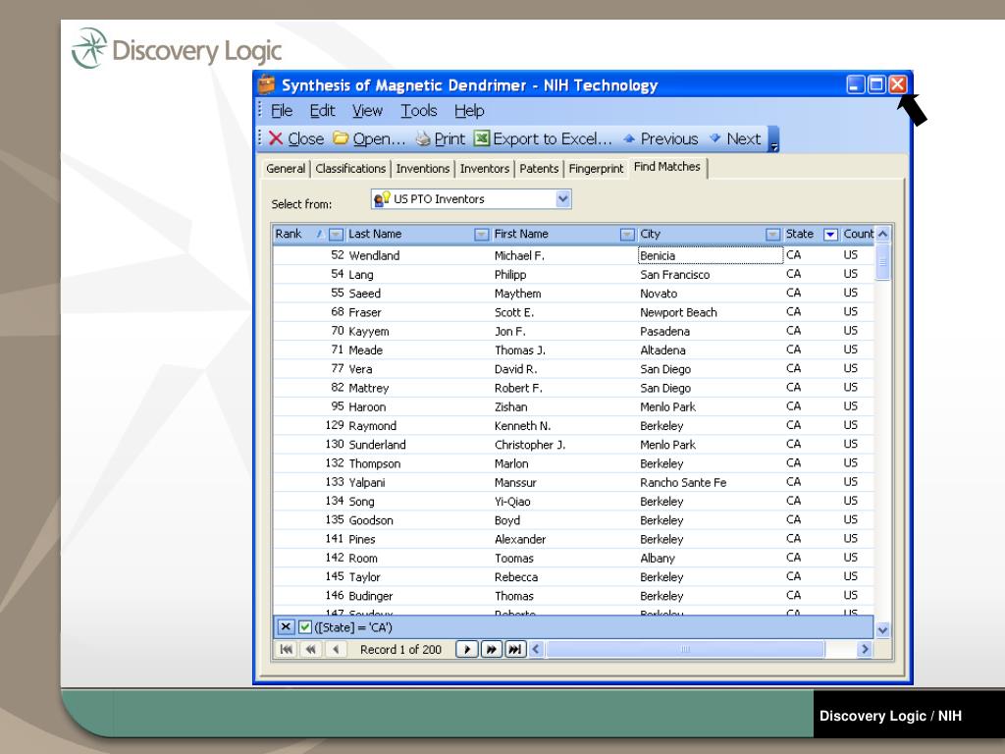
Task: Open the File menu
Action: (x=282, y=110)
